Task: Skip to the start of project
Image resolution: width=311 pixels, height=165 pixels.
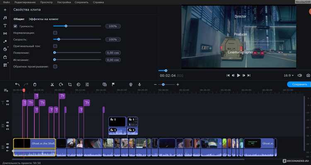Action: (x=228, y=75)
